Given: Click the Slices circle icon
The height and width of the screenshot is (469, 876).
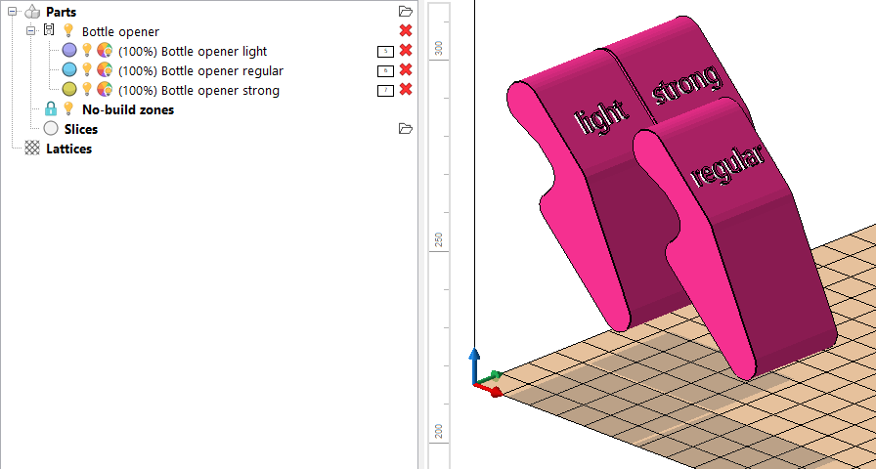Looking at the screenshot, I should click(51, 128).
